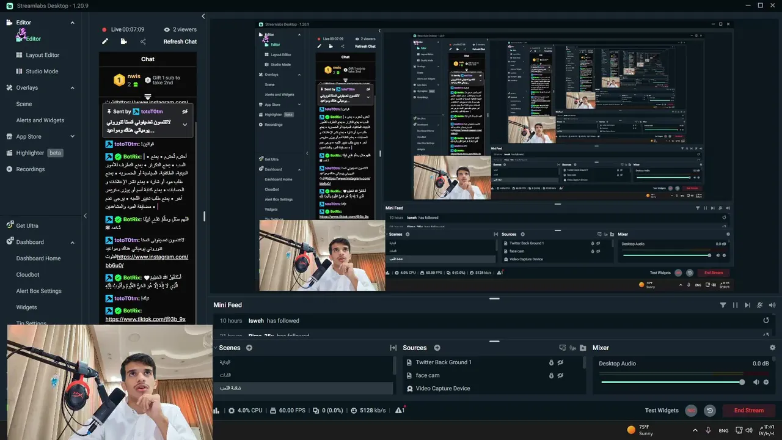Collapse the Editor section in sidebar
This screenshot has width=782, height=440.
tap(72, 23)
